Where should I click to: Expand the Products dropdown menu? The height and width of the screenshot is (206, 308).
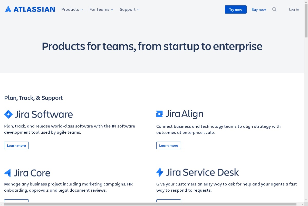click(72, 9)
